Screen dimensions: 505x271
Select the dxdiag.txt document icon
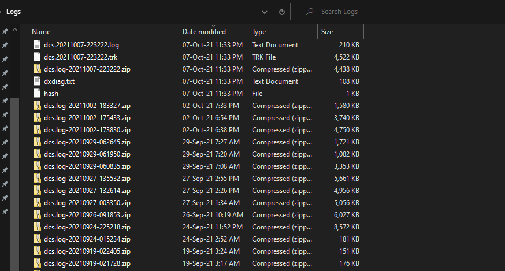[37, 81]
